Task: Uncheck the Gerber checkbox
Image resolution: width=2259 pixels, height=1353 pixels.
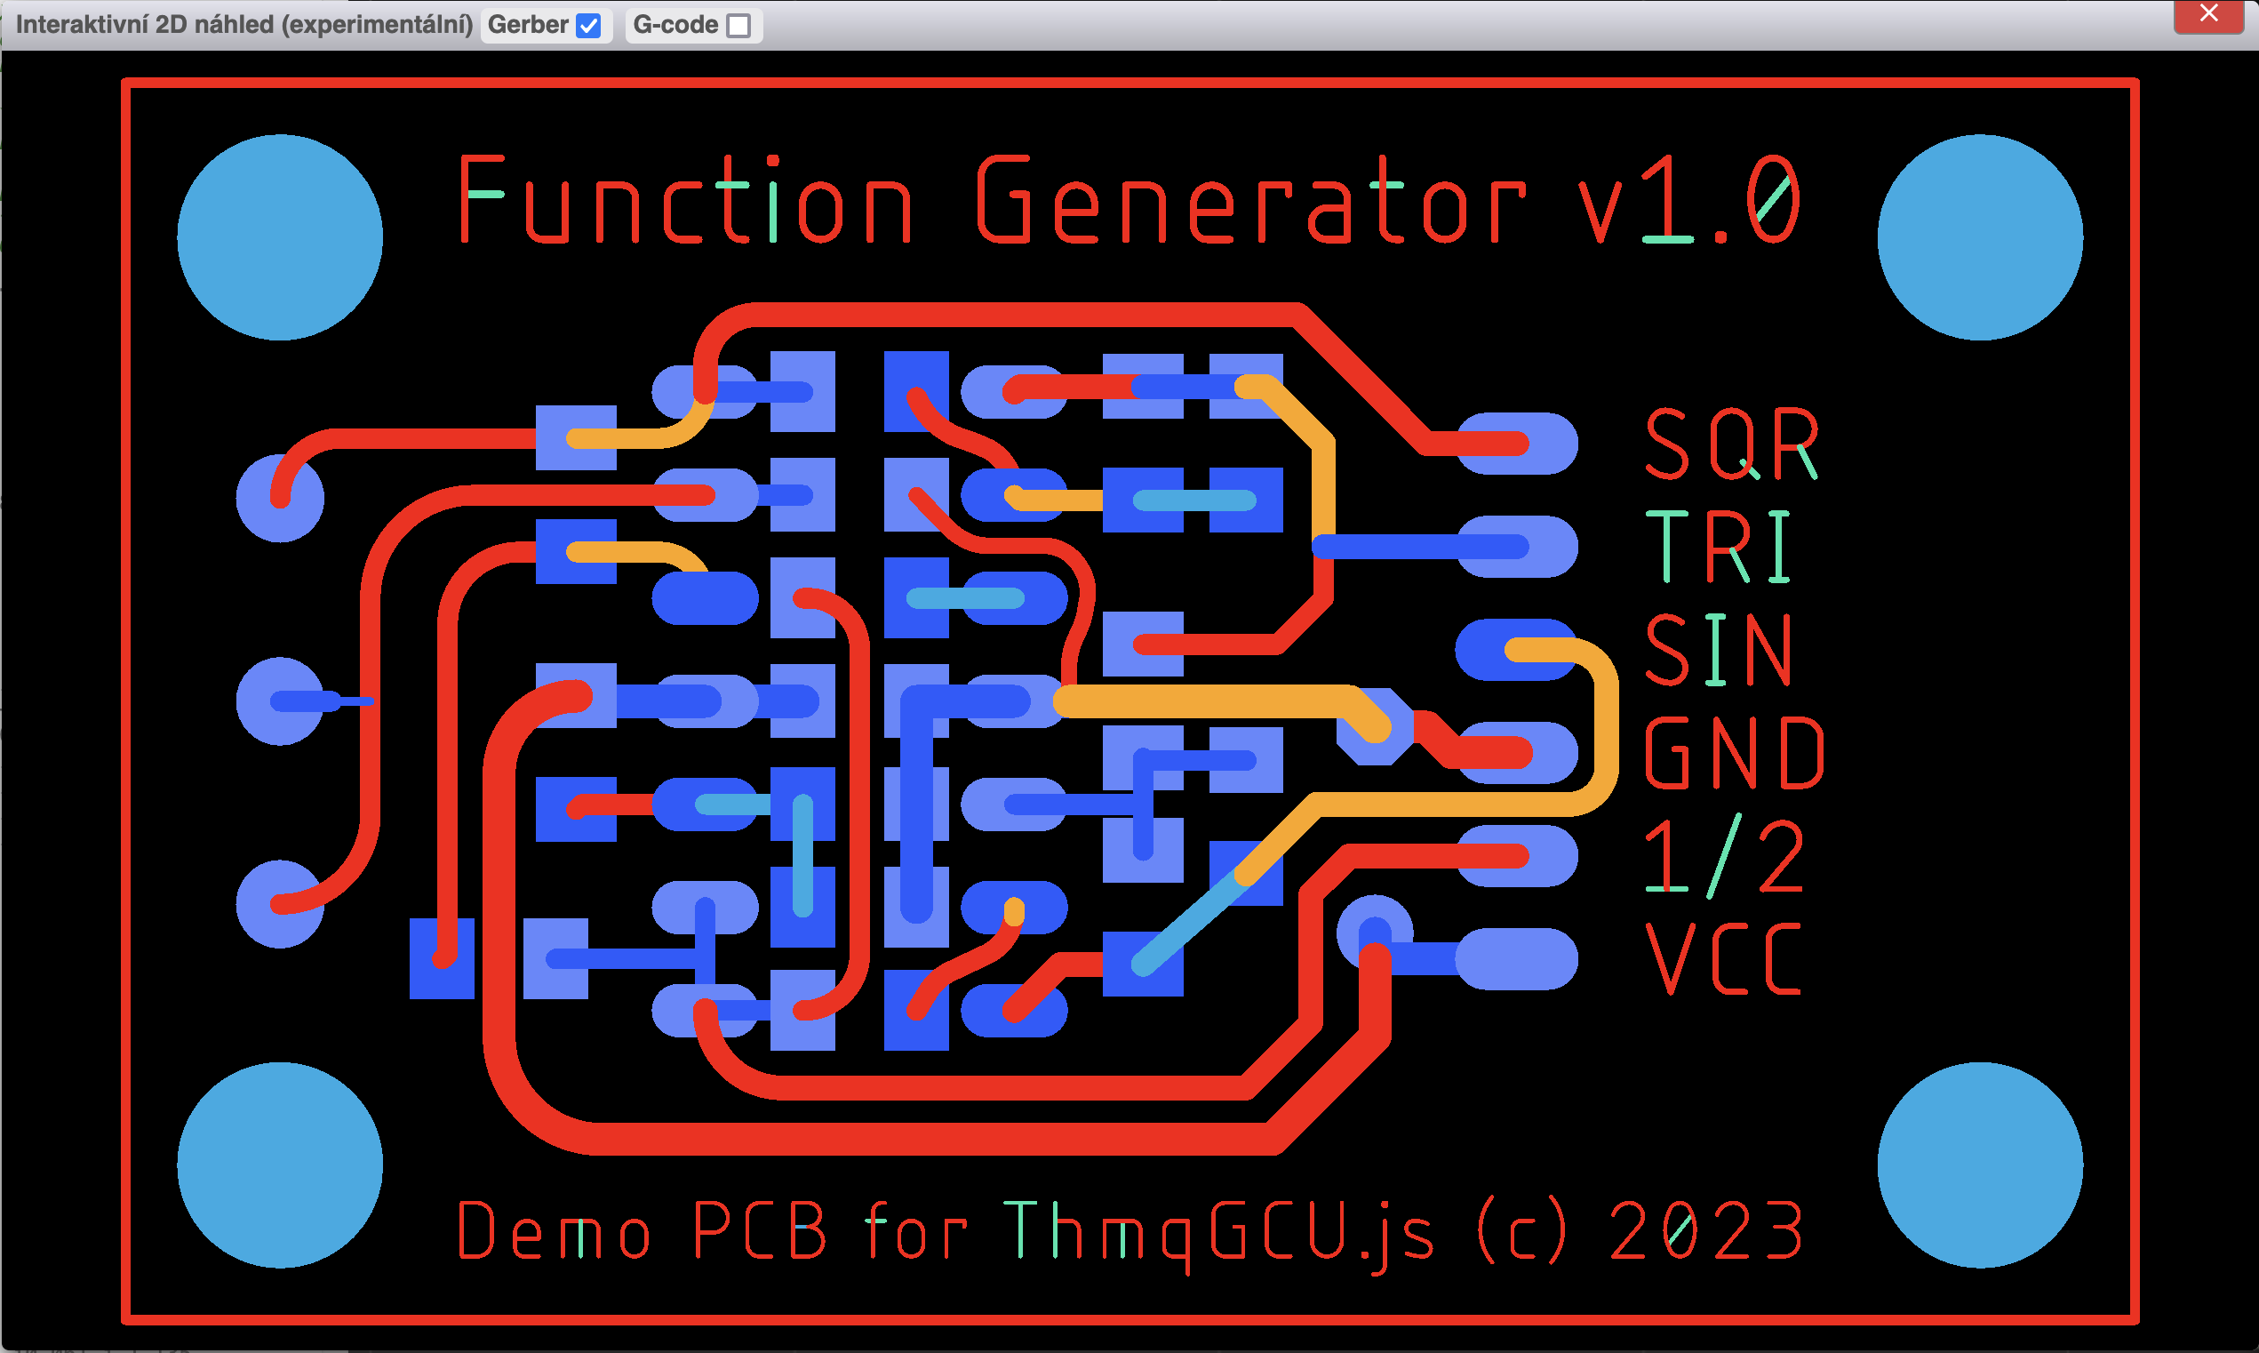Action: tap(588, 26)
